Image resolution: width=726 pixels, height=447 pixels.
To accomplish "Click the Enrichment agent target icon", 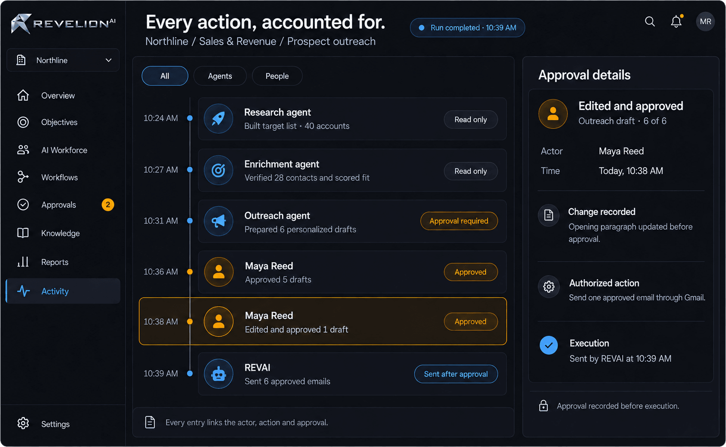I will tap(219, 170).
